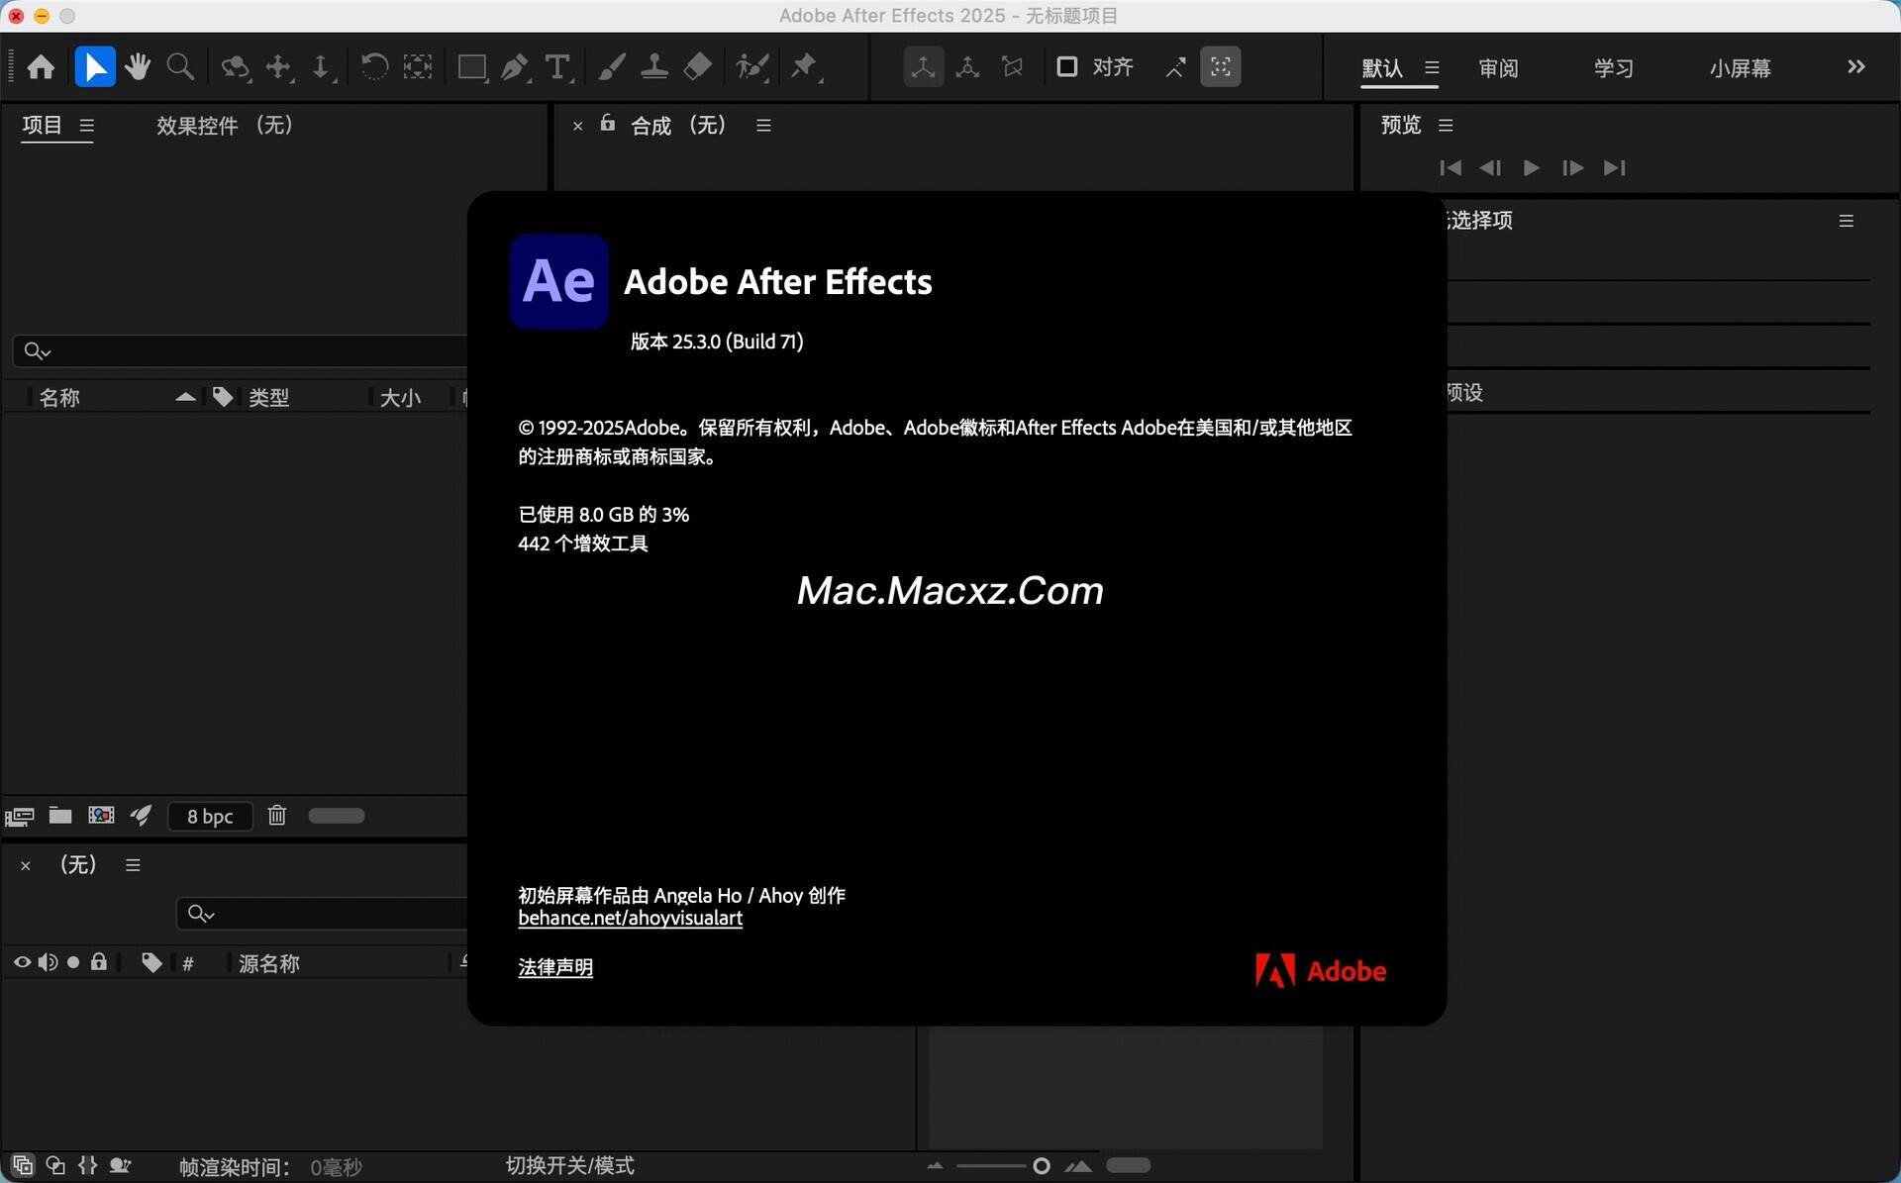1901x1183 pixels.
Task: Select the Selection arrow tool
Action: pos(95,67)
